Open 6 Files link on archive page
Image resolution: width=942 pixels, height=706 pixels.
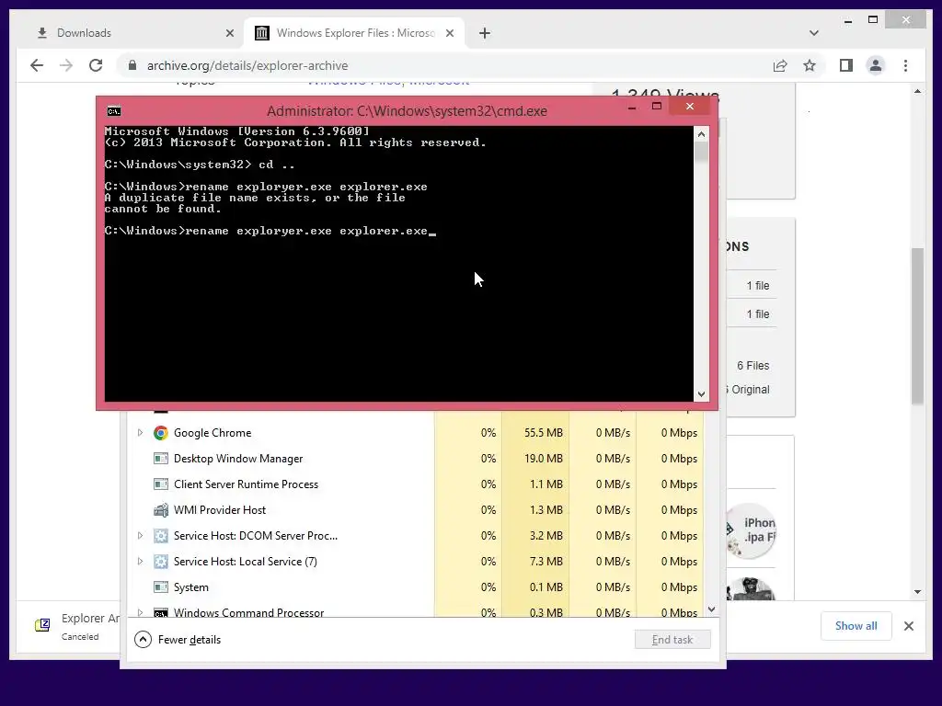point(752,365)
